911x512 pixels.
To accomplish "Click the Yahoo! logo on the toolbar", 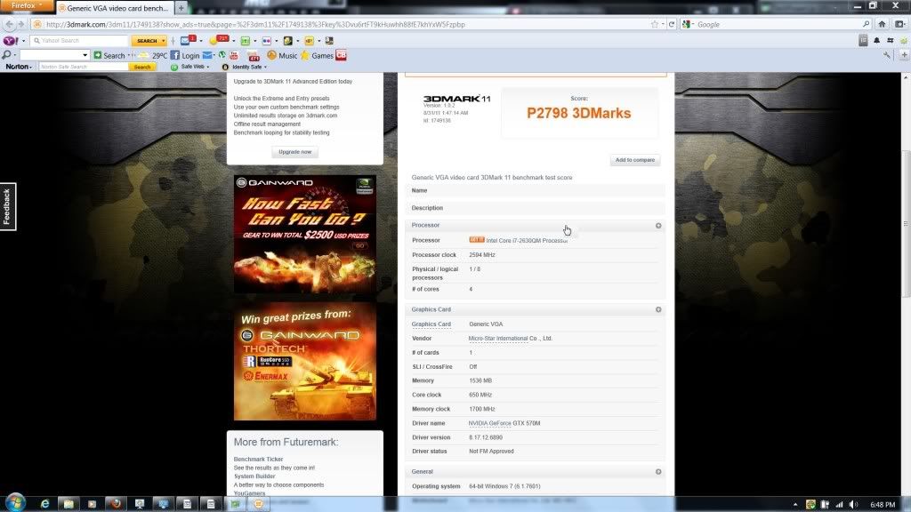I will (x=11, y=41).
